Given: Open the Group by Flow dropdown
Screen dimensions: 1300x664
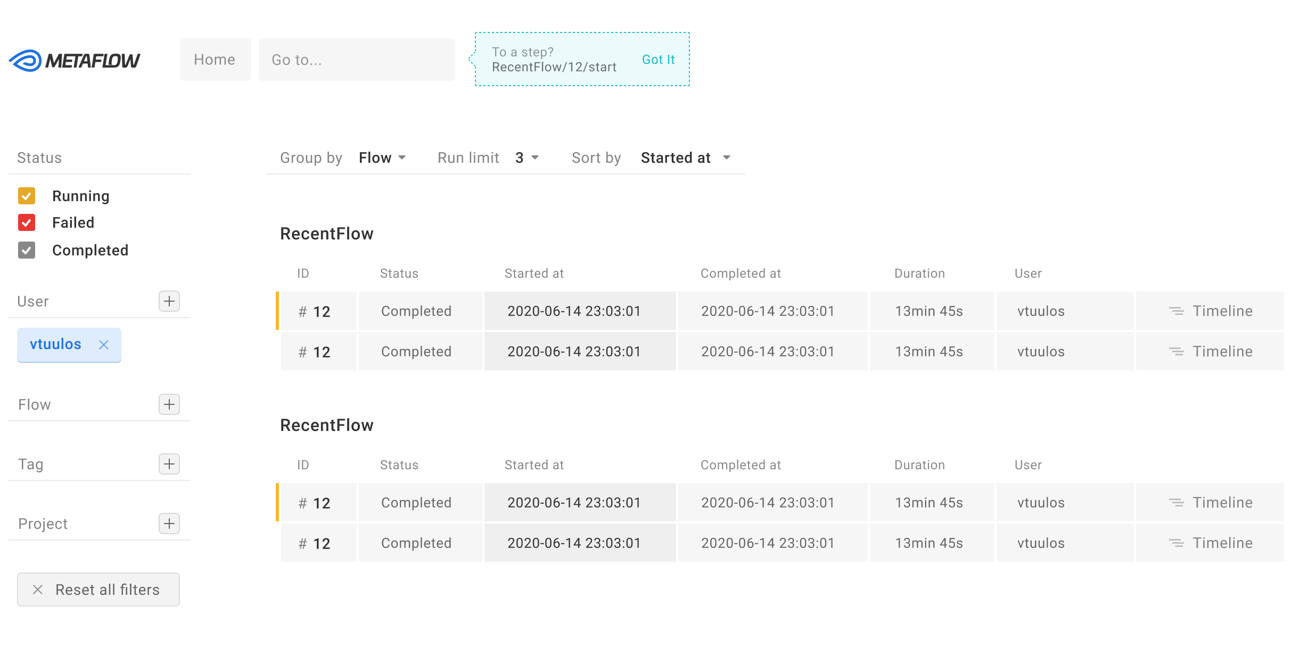Looking at the screenshot, I should point(382,157).
